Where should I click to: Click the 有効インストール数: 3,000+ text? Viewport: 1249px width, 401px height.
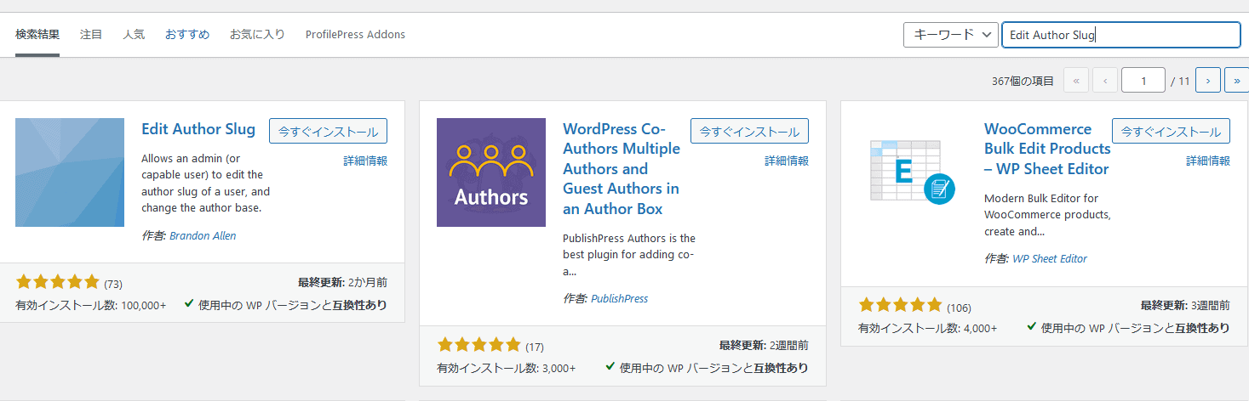point(507,368)
